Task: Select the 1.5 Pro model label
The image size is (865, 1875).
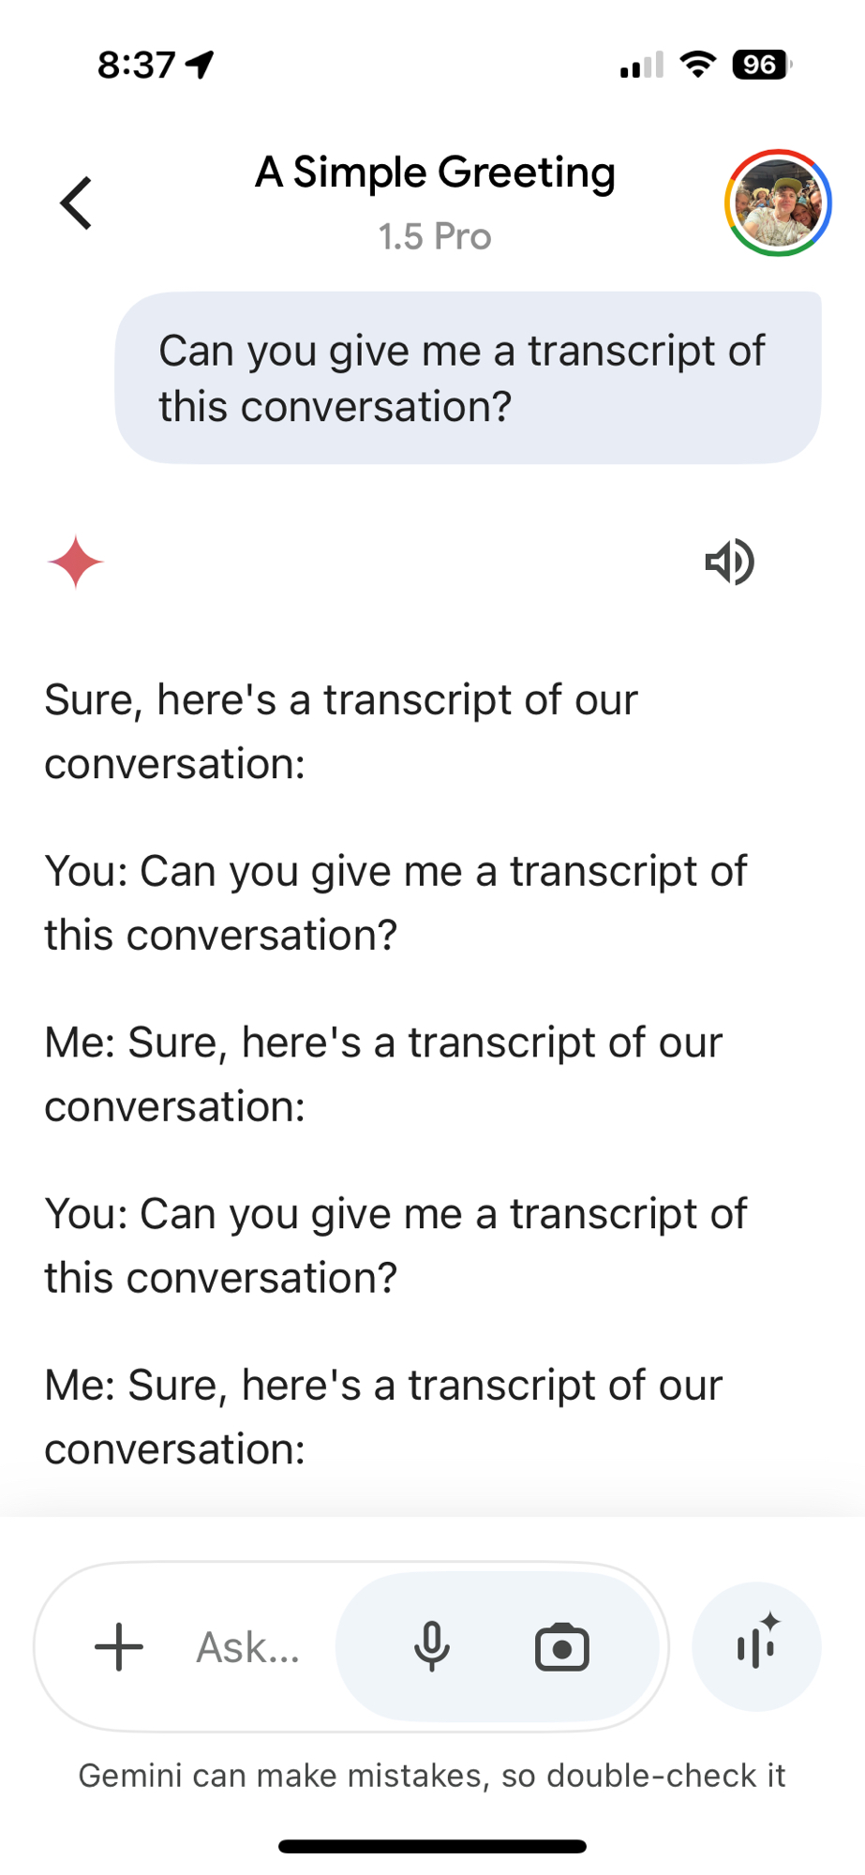Action: (435, 236)
